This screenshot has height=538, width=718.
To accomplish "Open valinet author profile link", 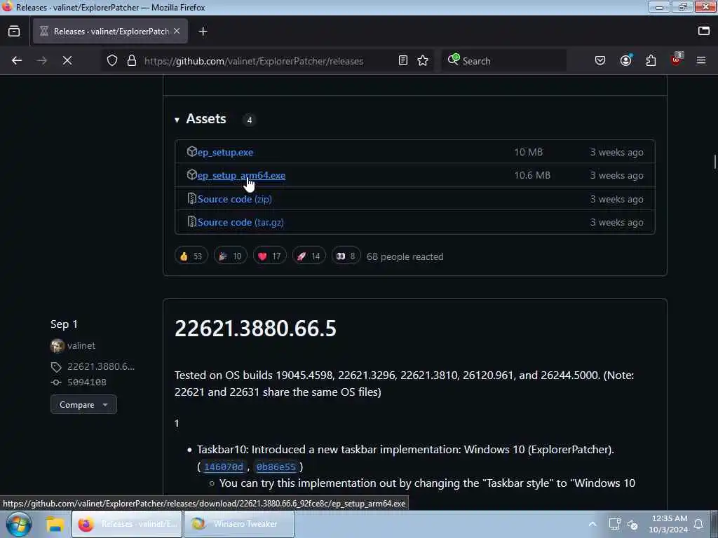I will point(81,346).
